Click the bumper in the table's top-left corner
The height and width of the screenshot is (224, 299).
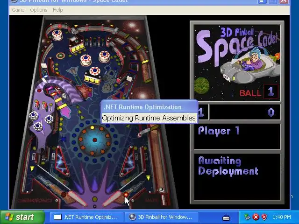pyautogui.click(x=57, y=35)
